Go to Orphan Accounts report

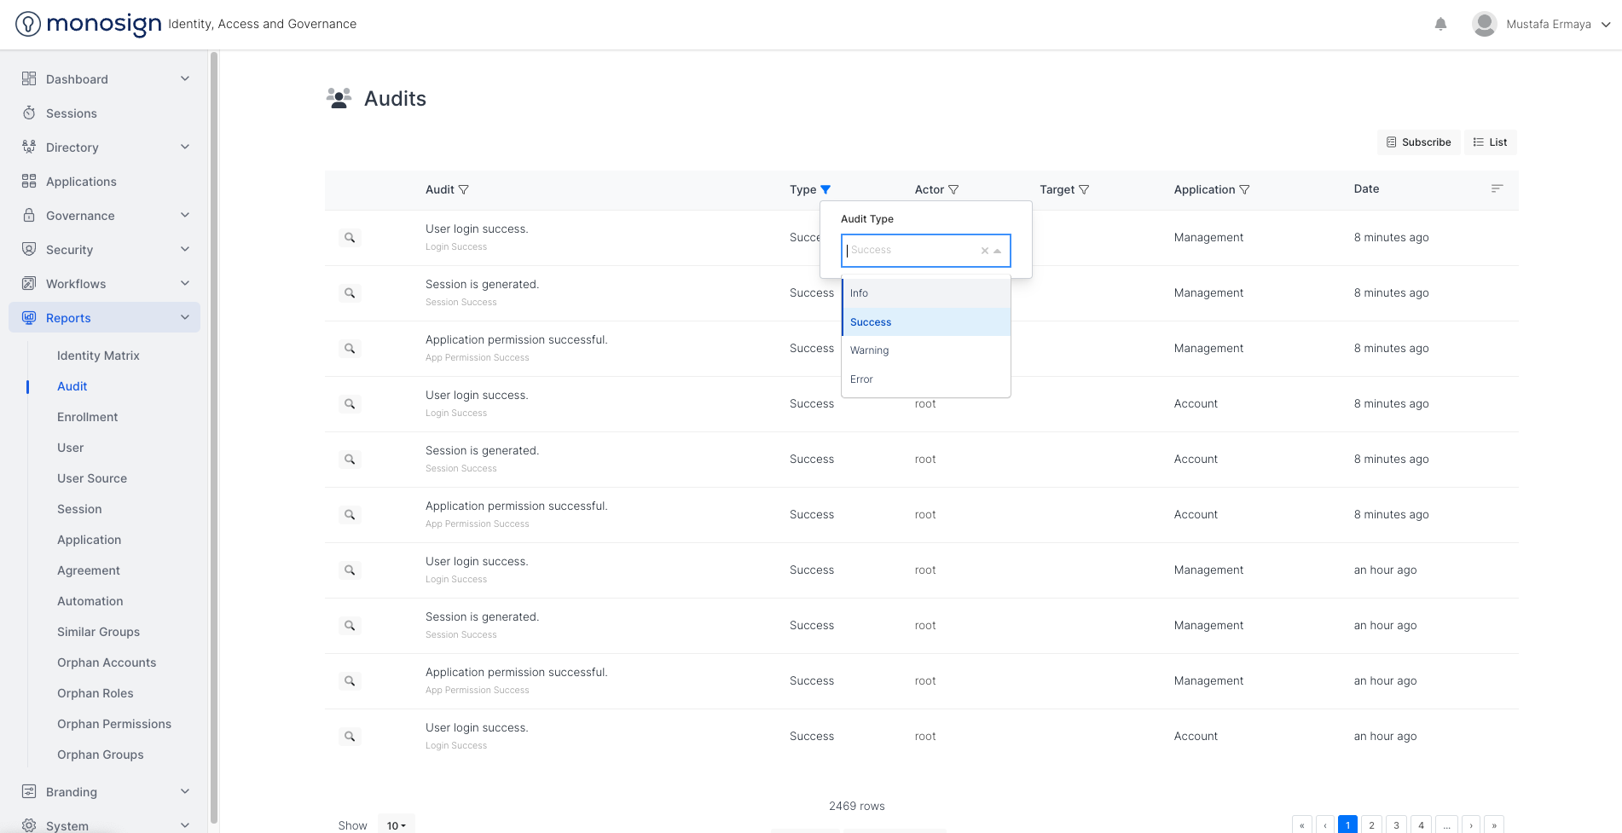click(x=107, y=662)
